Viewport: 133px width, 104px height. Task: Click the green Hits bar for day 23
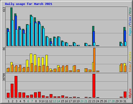pos(93,29)
